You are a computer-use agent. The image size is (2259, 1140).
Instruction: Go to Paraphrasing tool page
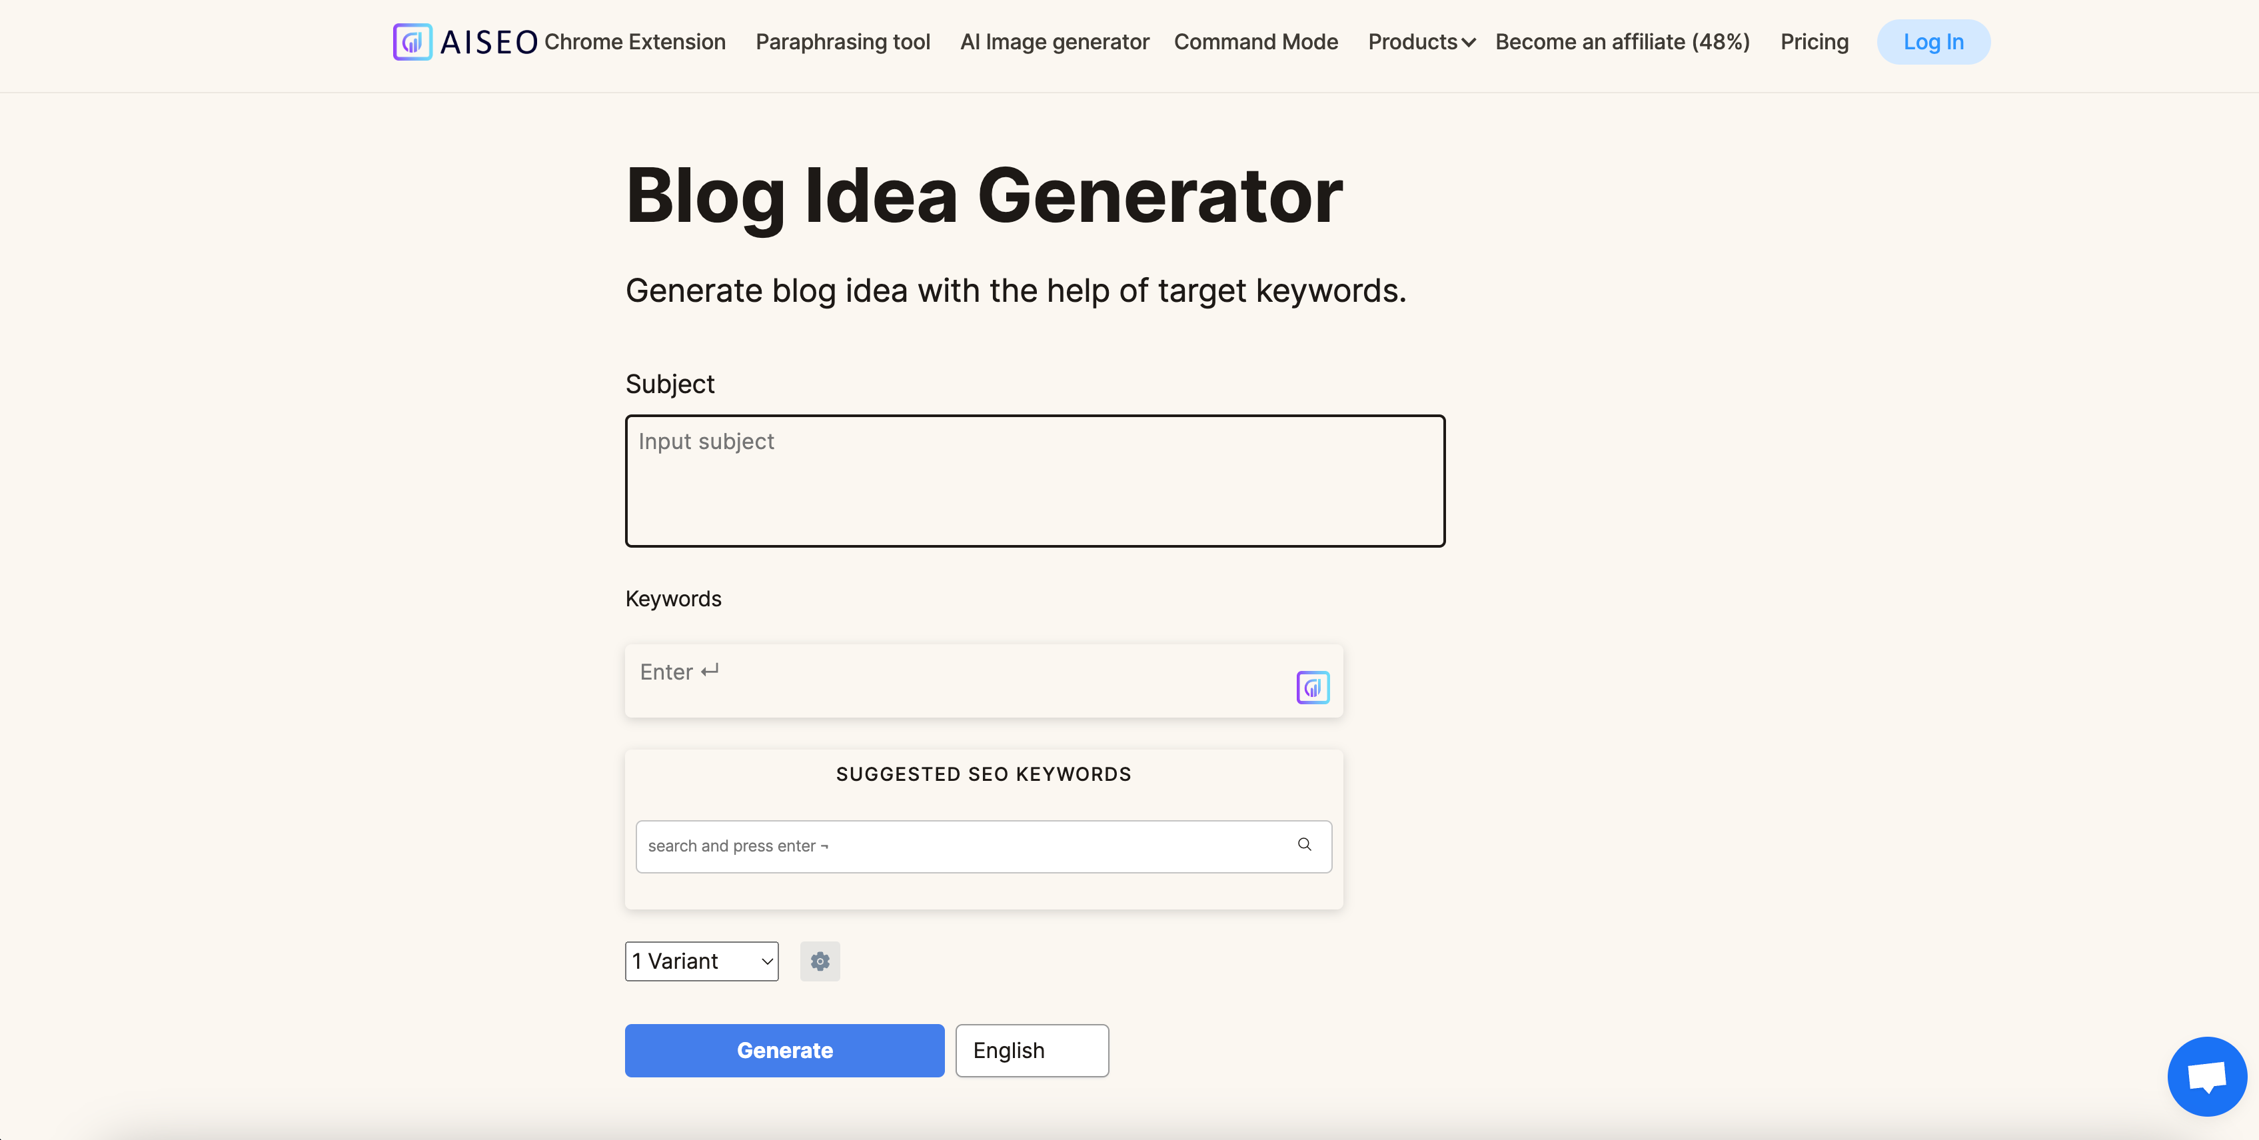point(843,41)
